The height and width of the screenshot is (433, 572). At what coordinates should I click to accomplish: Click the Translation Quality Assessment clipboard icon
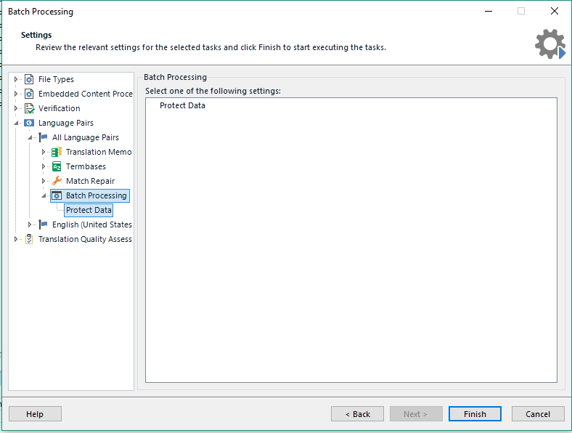29,239
